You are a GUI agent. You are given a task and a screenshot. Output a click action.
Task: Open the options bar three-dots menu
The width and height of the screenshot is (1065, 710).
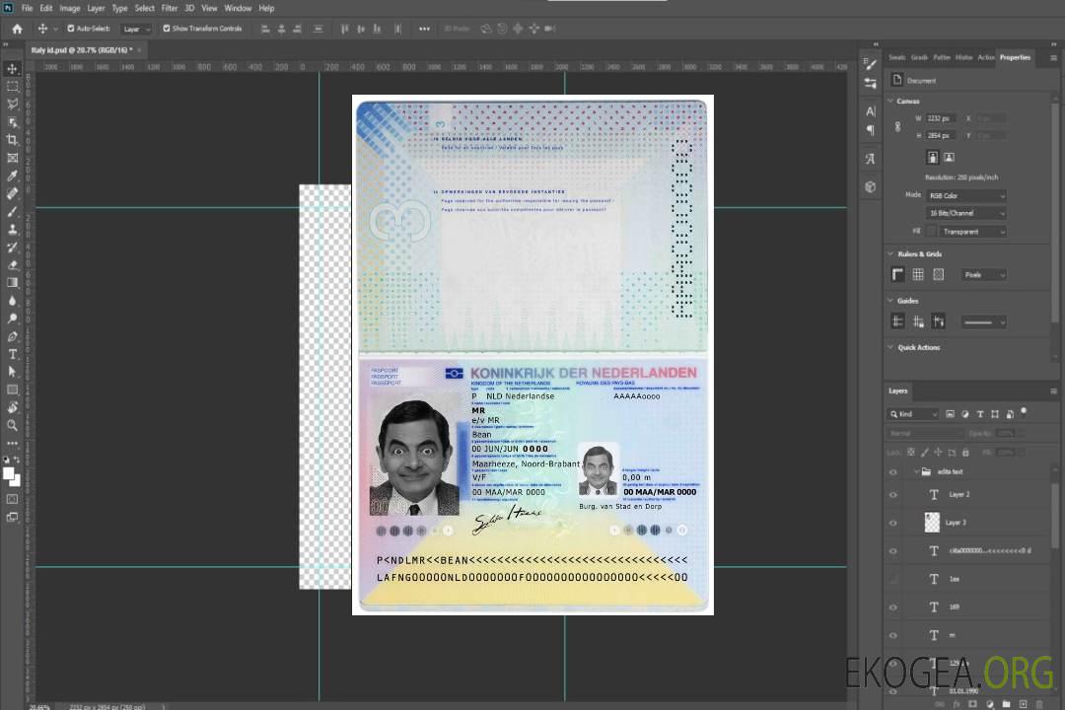[x=424, y=29]
